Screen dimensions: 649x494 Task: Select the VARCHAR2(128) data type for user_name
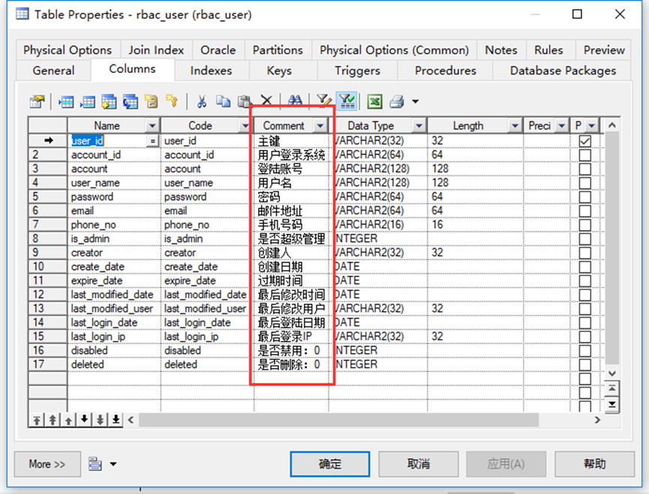click(x=378, y=183)
